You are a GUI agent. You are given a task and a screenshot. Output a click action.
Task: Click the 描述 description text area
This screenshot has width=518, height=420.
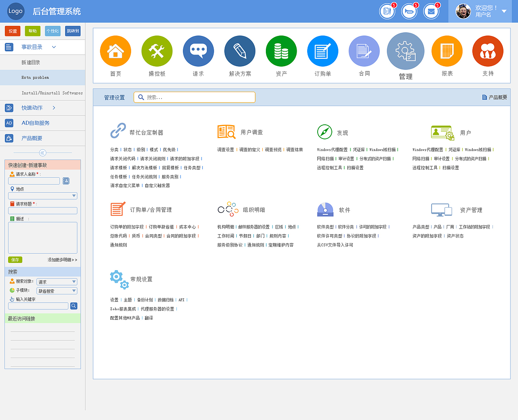[x=42, y=238]
